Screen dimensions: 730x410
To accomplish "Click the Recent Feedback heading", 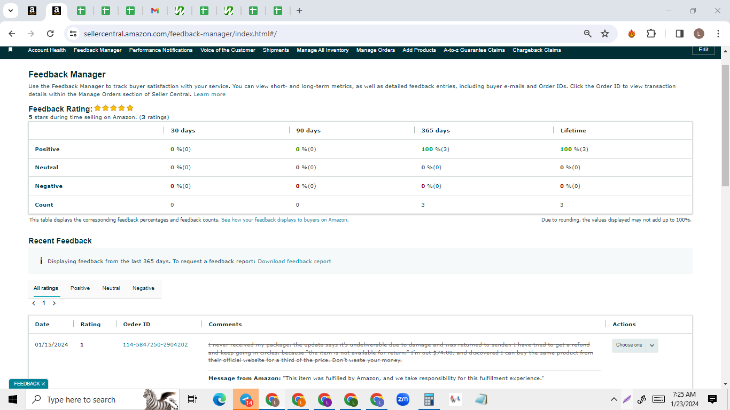I will tap(60, 241).
